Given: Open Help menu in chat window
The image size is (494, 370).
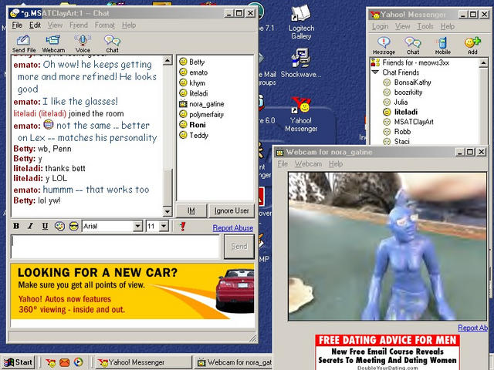Looking at the screenshot, I should [x=129, y=25].
